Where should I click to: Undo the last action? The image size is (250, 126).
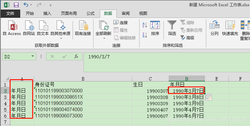(x=26, y=5)
